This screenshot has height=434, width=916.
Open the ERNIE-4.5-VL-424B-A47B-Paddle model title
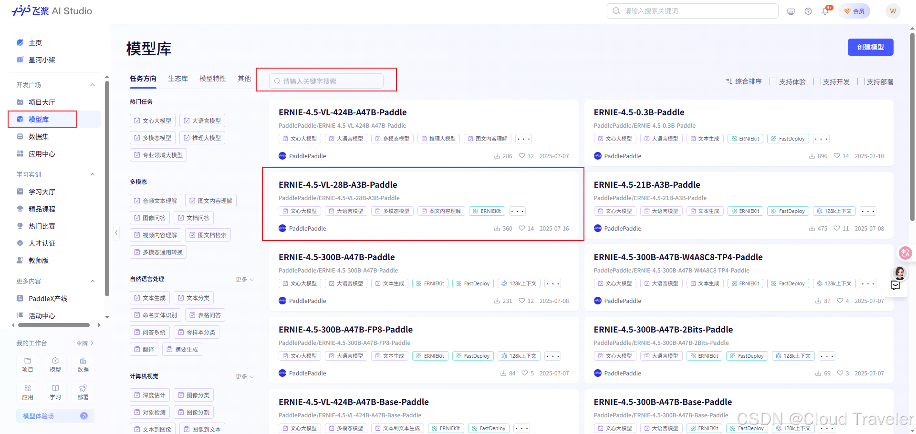point(343,112)
